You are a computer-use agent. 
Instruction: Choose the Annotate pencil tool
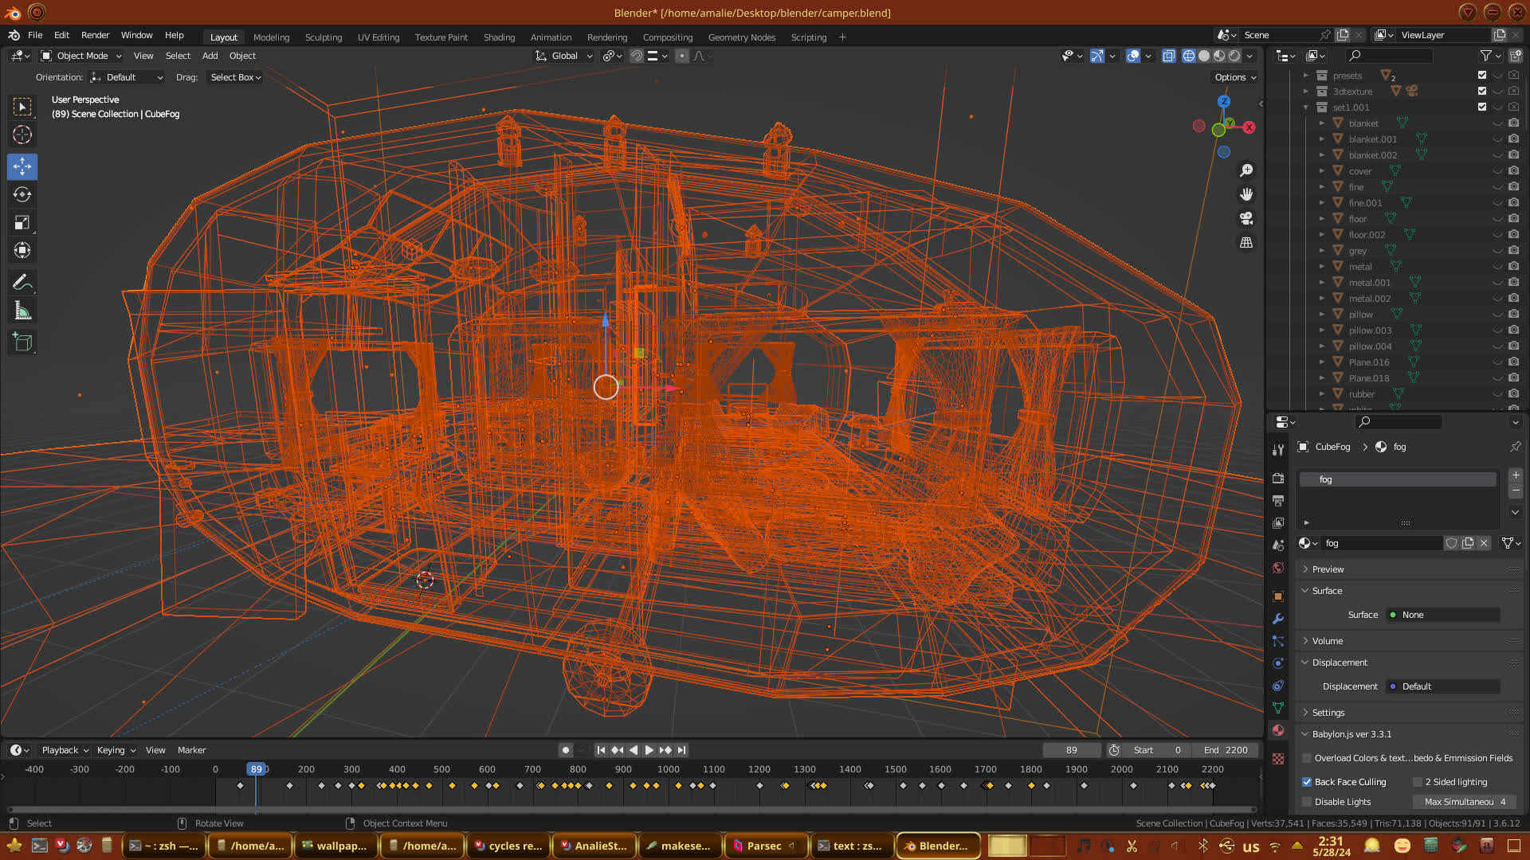(x=22, y=282)
